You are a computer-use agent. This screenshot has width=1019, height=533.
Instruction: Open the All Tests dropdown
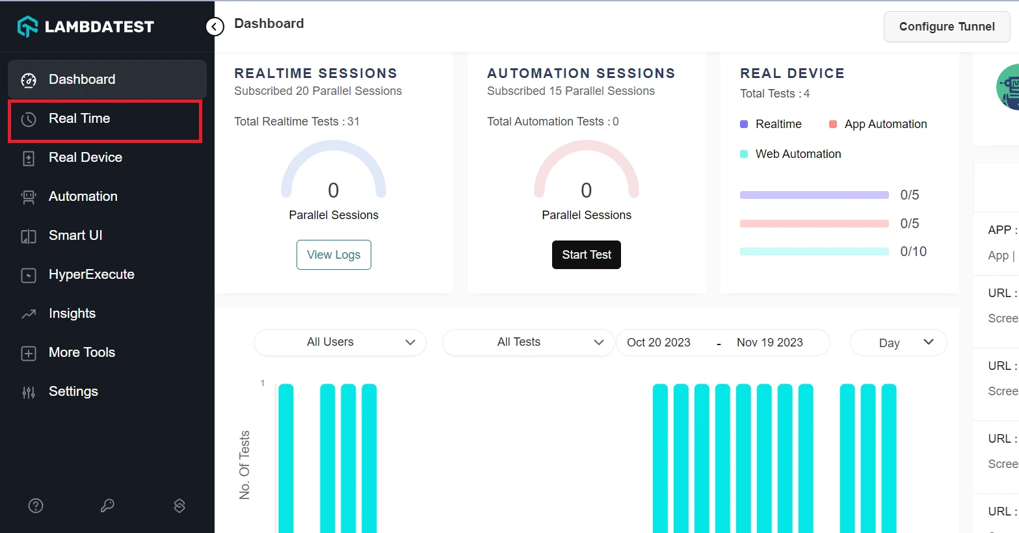[528, 343]
